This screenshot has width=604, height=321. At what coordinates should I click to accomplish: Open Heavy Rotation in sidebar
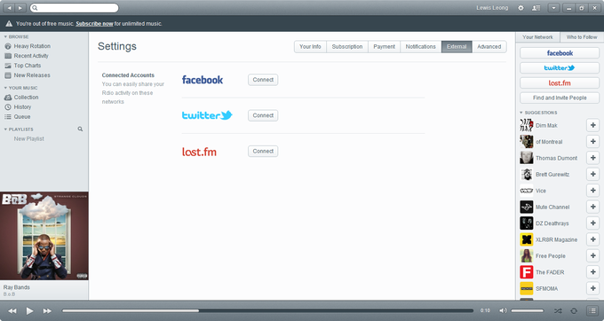pyautogui.click(x=32, y=46)
